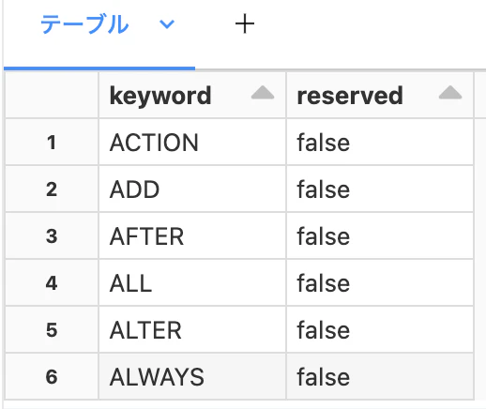The image size is (486, 409).
Task: Select row number 6
Action: pos(52,376)
